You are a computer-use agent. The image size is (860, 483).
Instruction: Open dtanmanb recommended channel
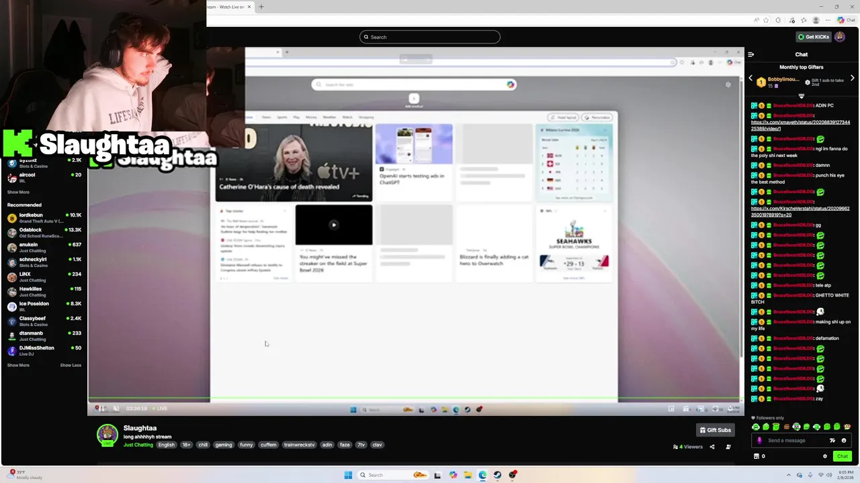click(x=44, y=336)
